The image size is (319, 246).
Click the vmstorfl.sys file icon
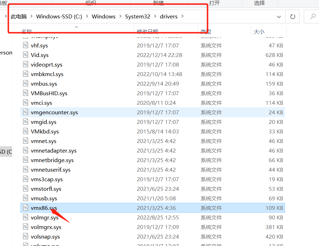point(26,188)
